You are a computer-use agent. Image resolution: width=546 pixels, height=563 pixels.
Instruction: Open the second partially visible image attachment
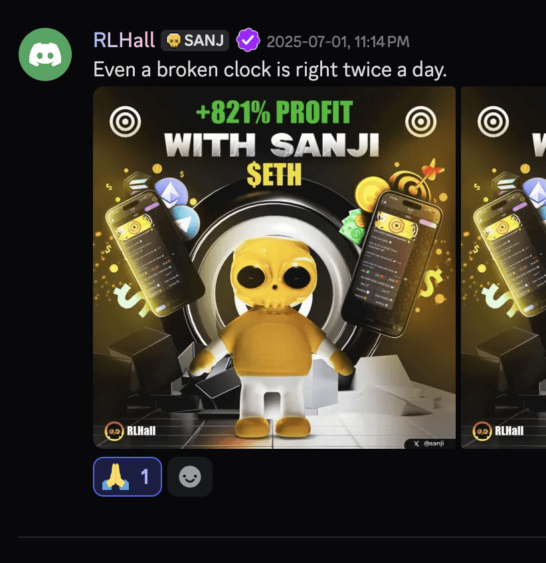pyautogui.click(x=503, y=268)
